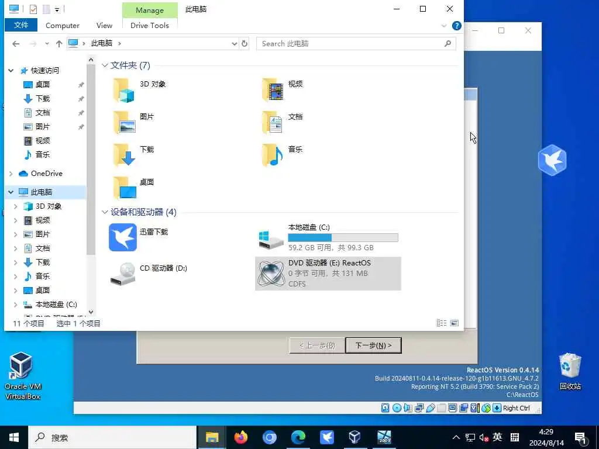Open Microsoft Edge from the taskbar
Image resolution: width=599 pixels, height=449 pixels.
tap(298, 437)
